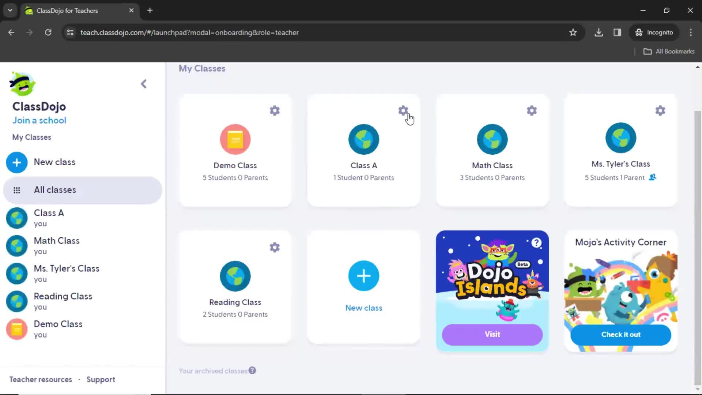Image resolution: width=702 pixels, height=395 pixels.
Task: Open settings for Ms. Tyler's Class
Action: click(660, 110)
